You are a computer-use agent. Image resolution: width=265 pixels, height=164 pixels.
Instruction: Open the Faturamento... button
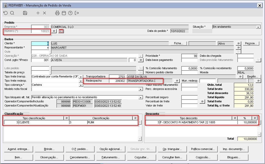pyautogui.click(x=111, y=157)
